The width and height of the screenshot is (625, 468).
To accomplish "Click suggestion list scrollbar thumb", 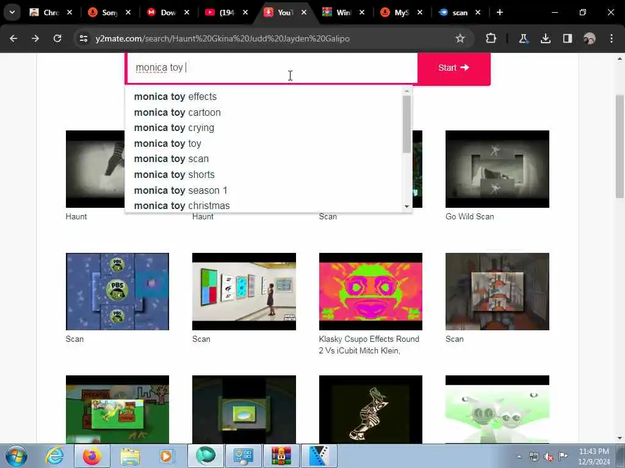I will [406, 124].
